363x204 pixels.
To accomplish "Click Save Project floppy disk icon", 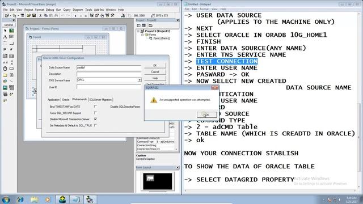I will coord(34,15).
